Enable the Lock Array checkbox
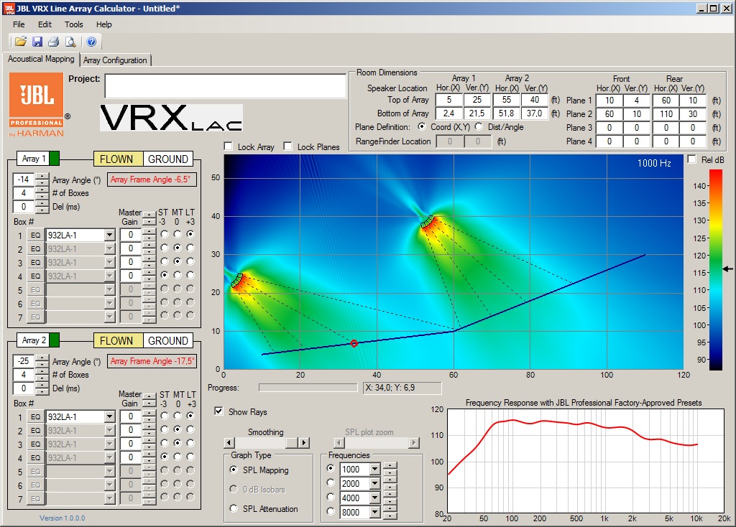This screenshot has height=527, width=736. (x=229, y=146)
